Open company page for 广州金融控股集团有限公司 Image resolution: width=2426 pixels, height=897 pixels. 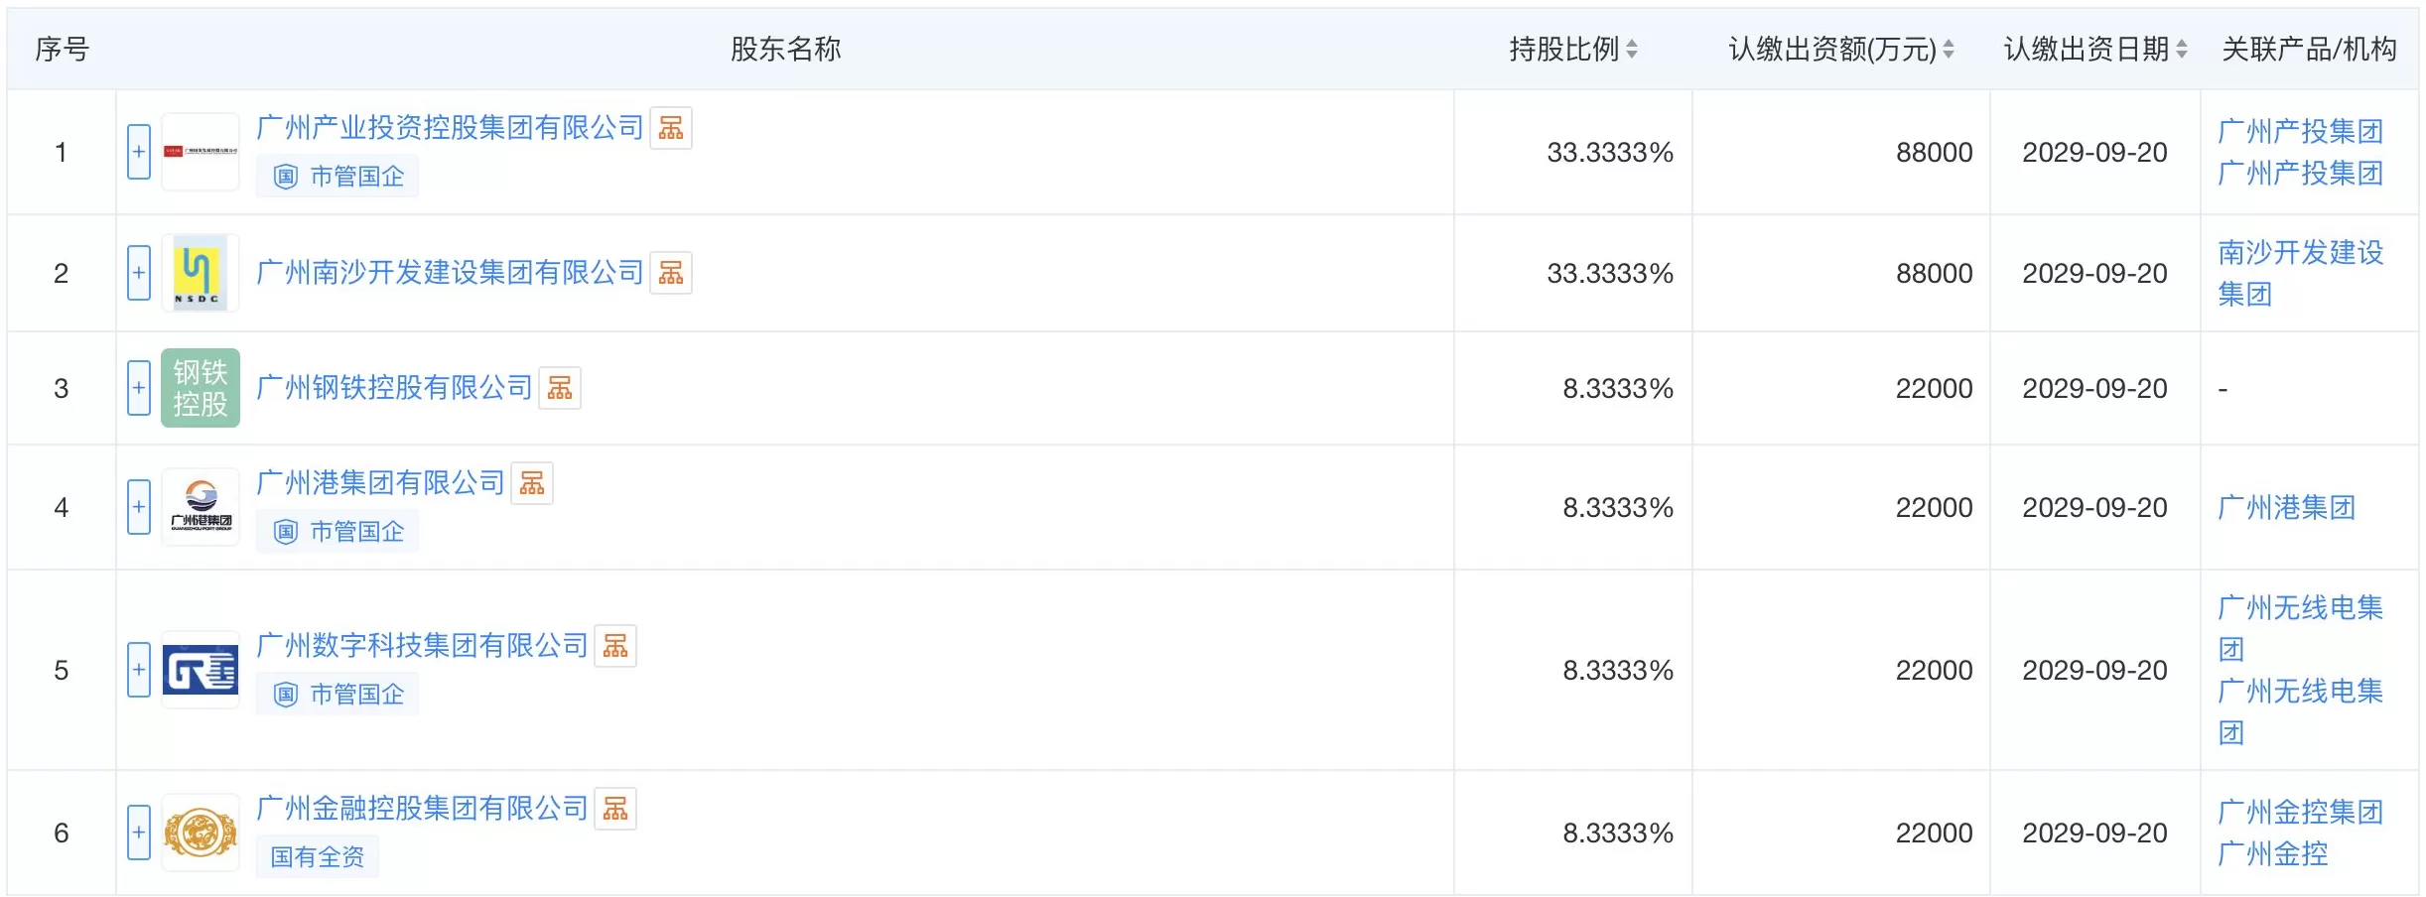pos(422,809)
